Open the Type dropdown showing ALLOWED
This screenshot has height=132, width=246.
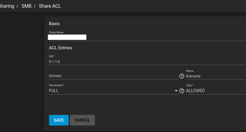pos(216,91)
